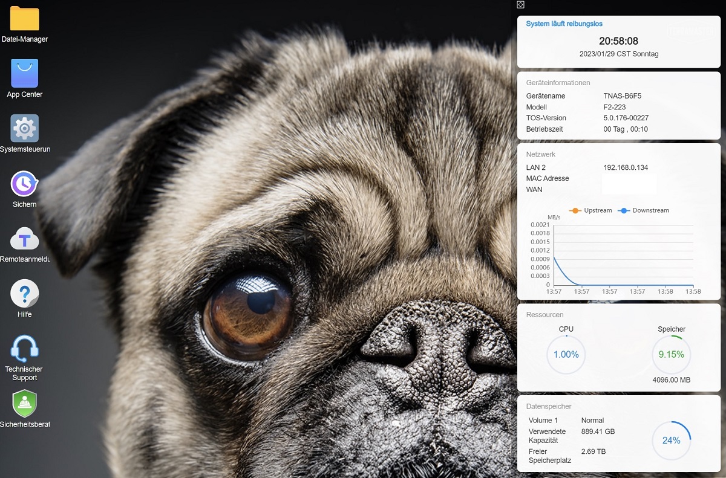Click the network traffic line chart
Screen dimensions: 726x478
pyautogui.click(x=623, y=255)
